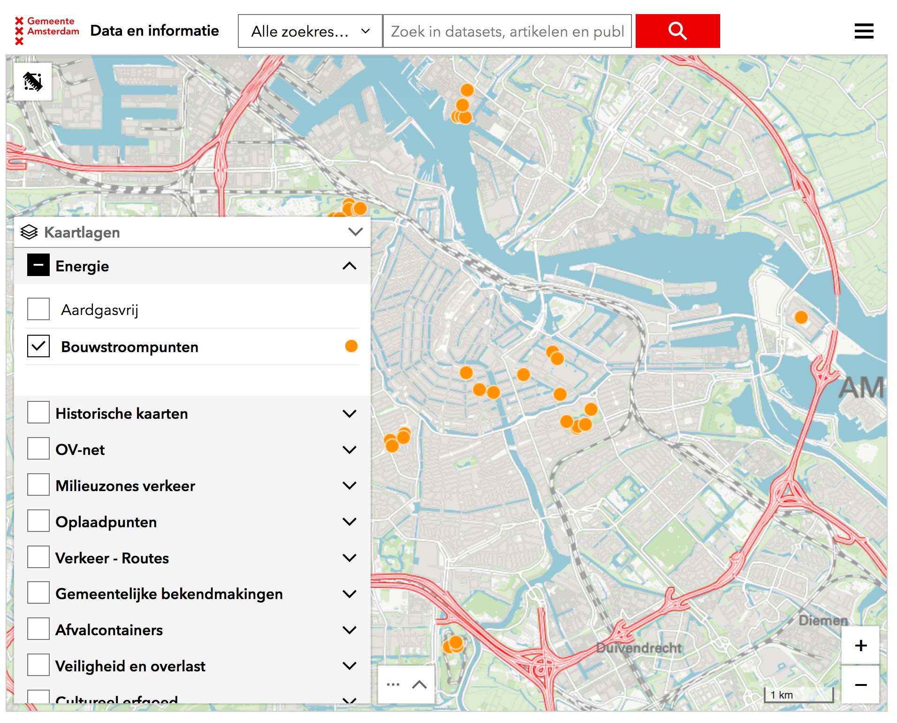Zoom in using the plus button
Image resolution: width=897 pixels, height=723 pixels.
(861, 645)
